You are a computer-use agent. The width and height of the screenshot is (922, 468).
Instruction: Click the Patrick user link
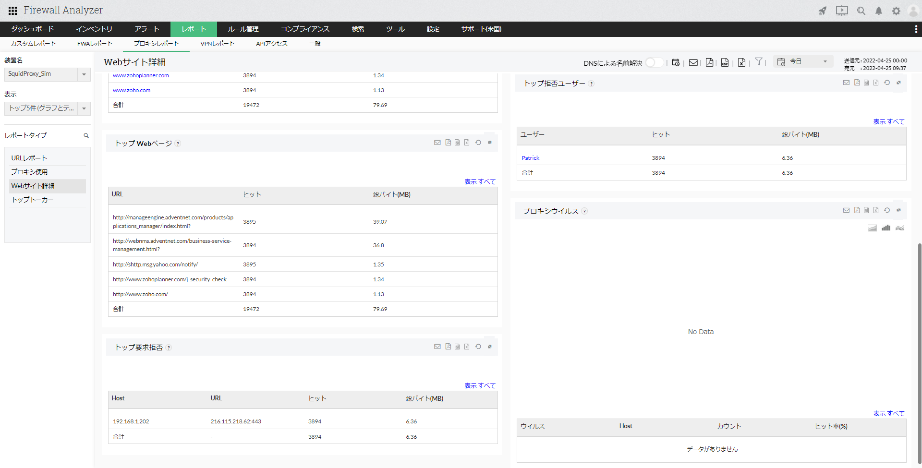click(531, 158)
